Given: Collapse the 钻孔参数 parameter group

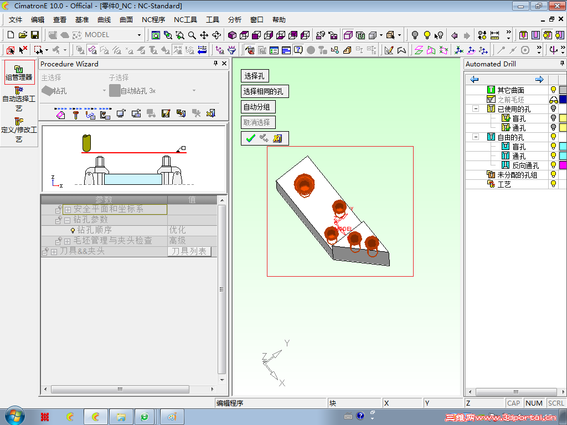Looking at the screenshot, I should pyautogui.click(x=67, y=220).
